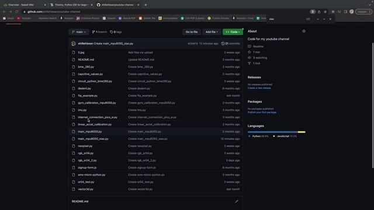Click the file icon next to neopixel.py

tap(74, 146)
